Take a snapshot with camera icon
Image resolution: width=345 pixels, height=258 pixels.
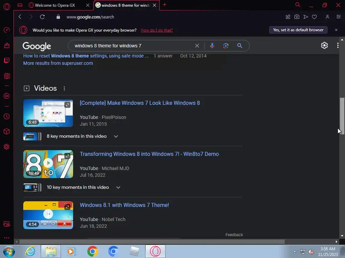(x=296, y=17)
